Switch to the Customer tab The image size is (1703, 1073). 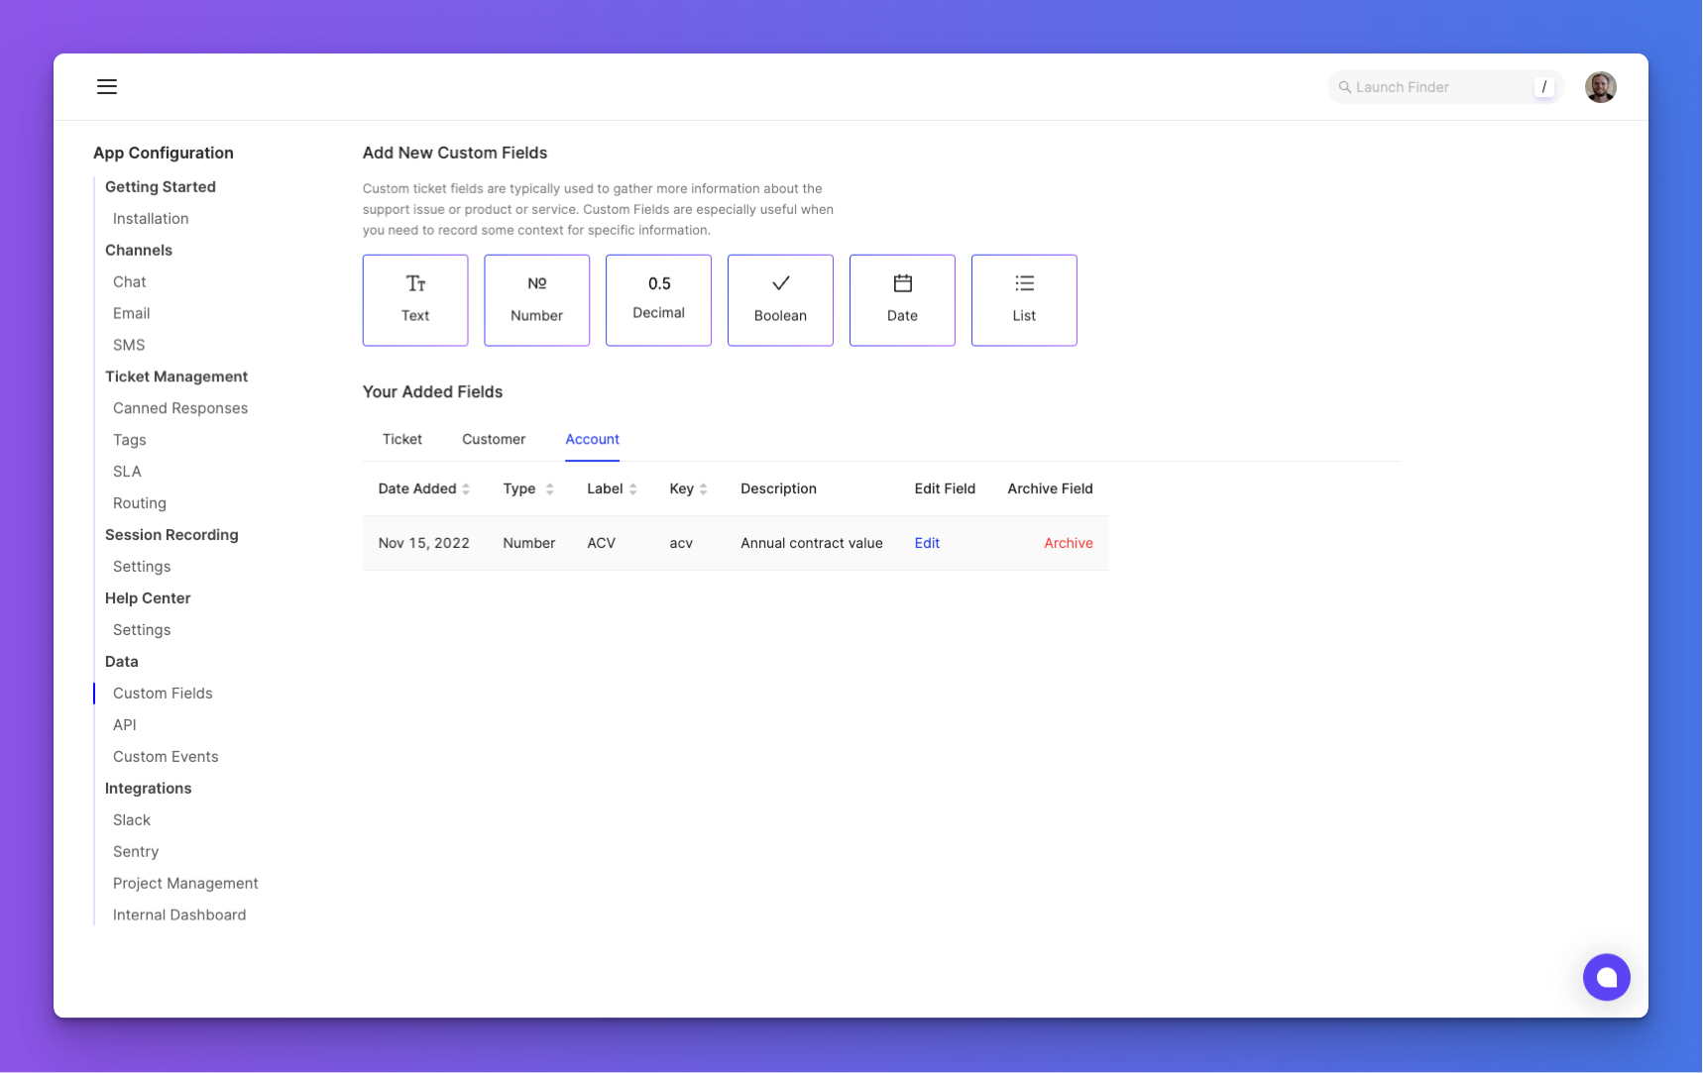494,439
